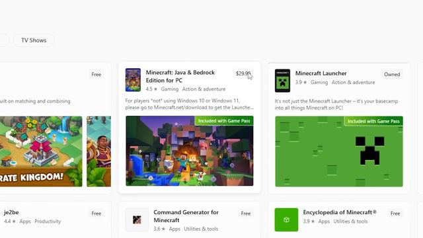View the Kingdom game screenshot thumbnail
Screen dimensions: 423x238
click(x=41, y=151)
